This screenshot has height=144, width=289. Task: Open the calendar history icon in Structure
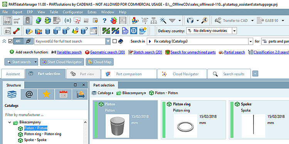(x=64, y=94)
